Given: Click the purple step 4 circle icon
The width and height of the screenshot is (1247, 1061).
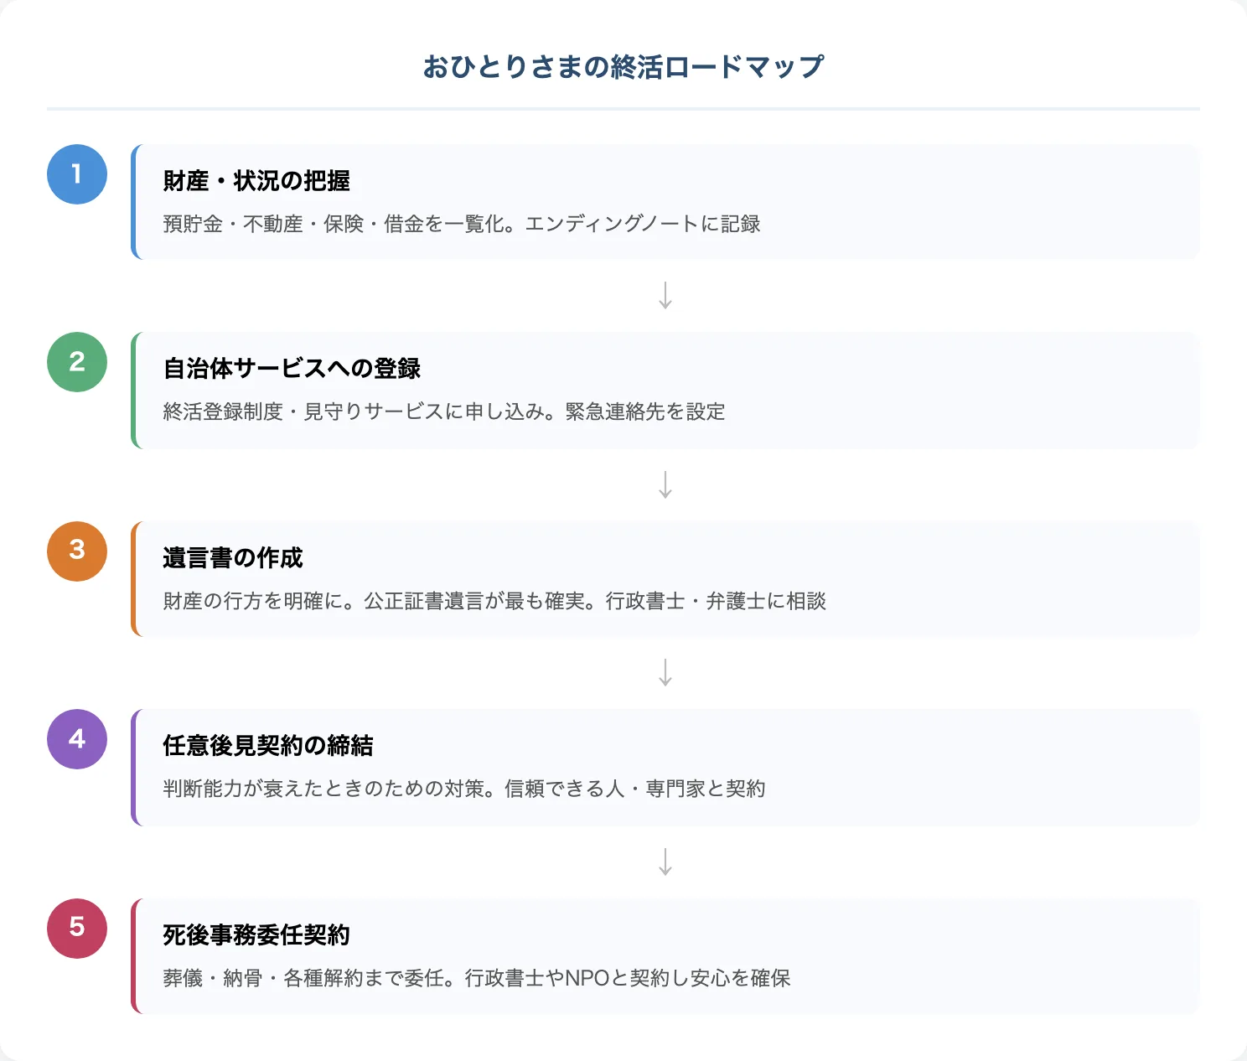Looking at the screenshot, I should coord(76,739).
